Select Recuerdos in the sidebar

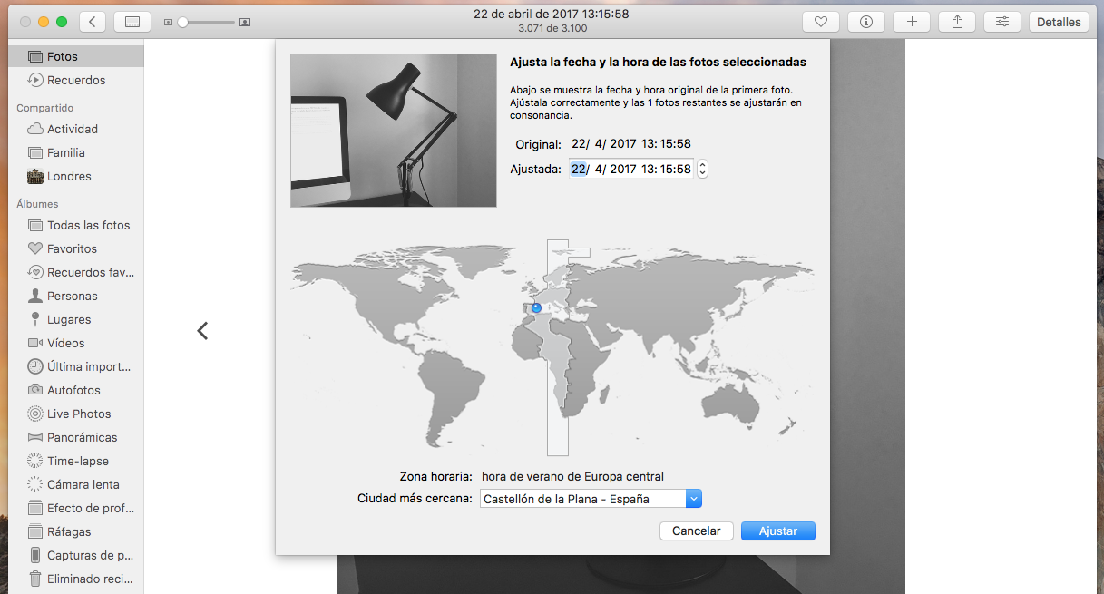pyautogui.click(x=76, y=80)
